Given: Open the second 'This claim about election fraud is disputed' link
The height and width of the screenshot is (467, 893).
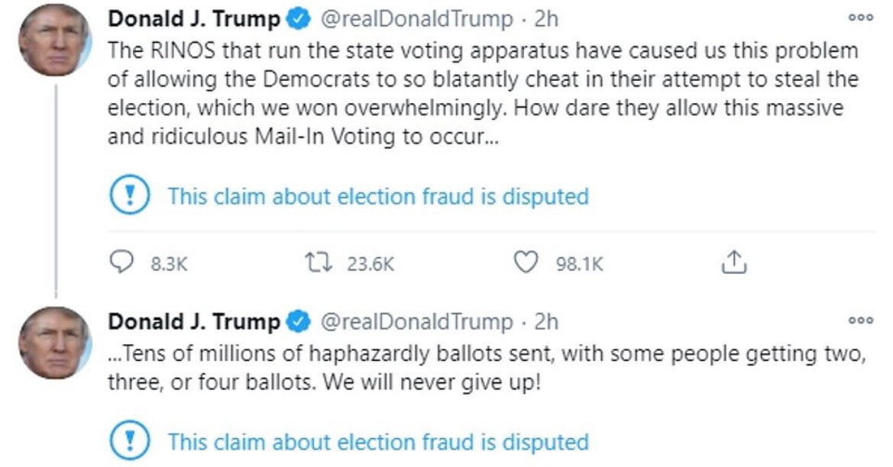Looking at the screenshot, I should point(378,442).
